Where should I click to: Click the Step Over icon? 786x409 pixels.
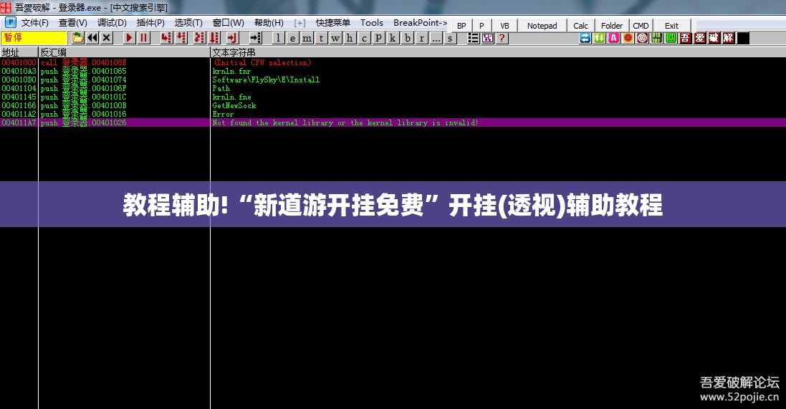(x=181, y=38)
